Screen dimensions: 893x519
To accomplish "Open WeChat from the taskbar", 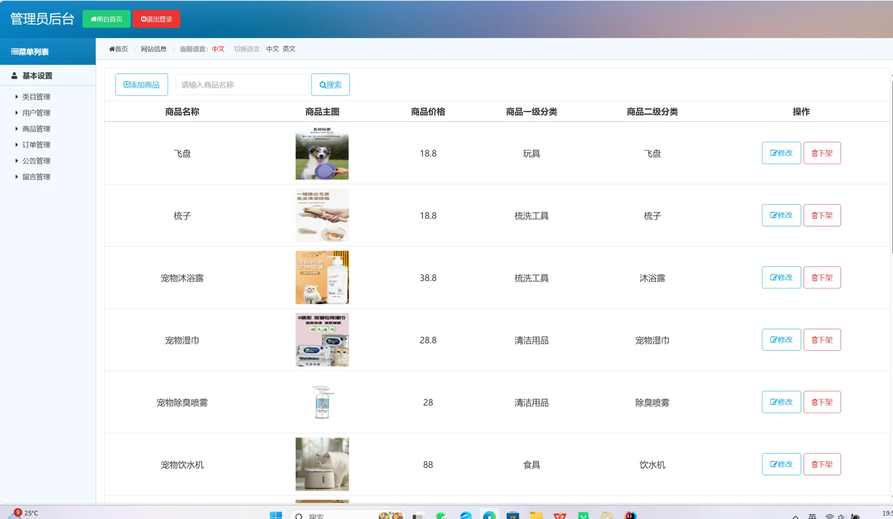I will coord(440,515).
